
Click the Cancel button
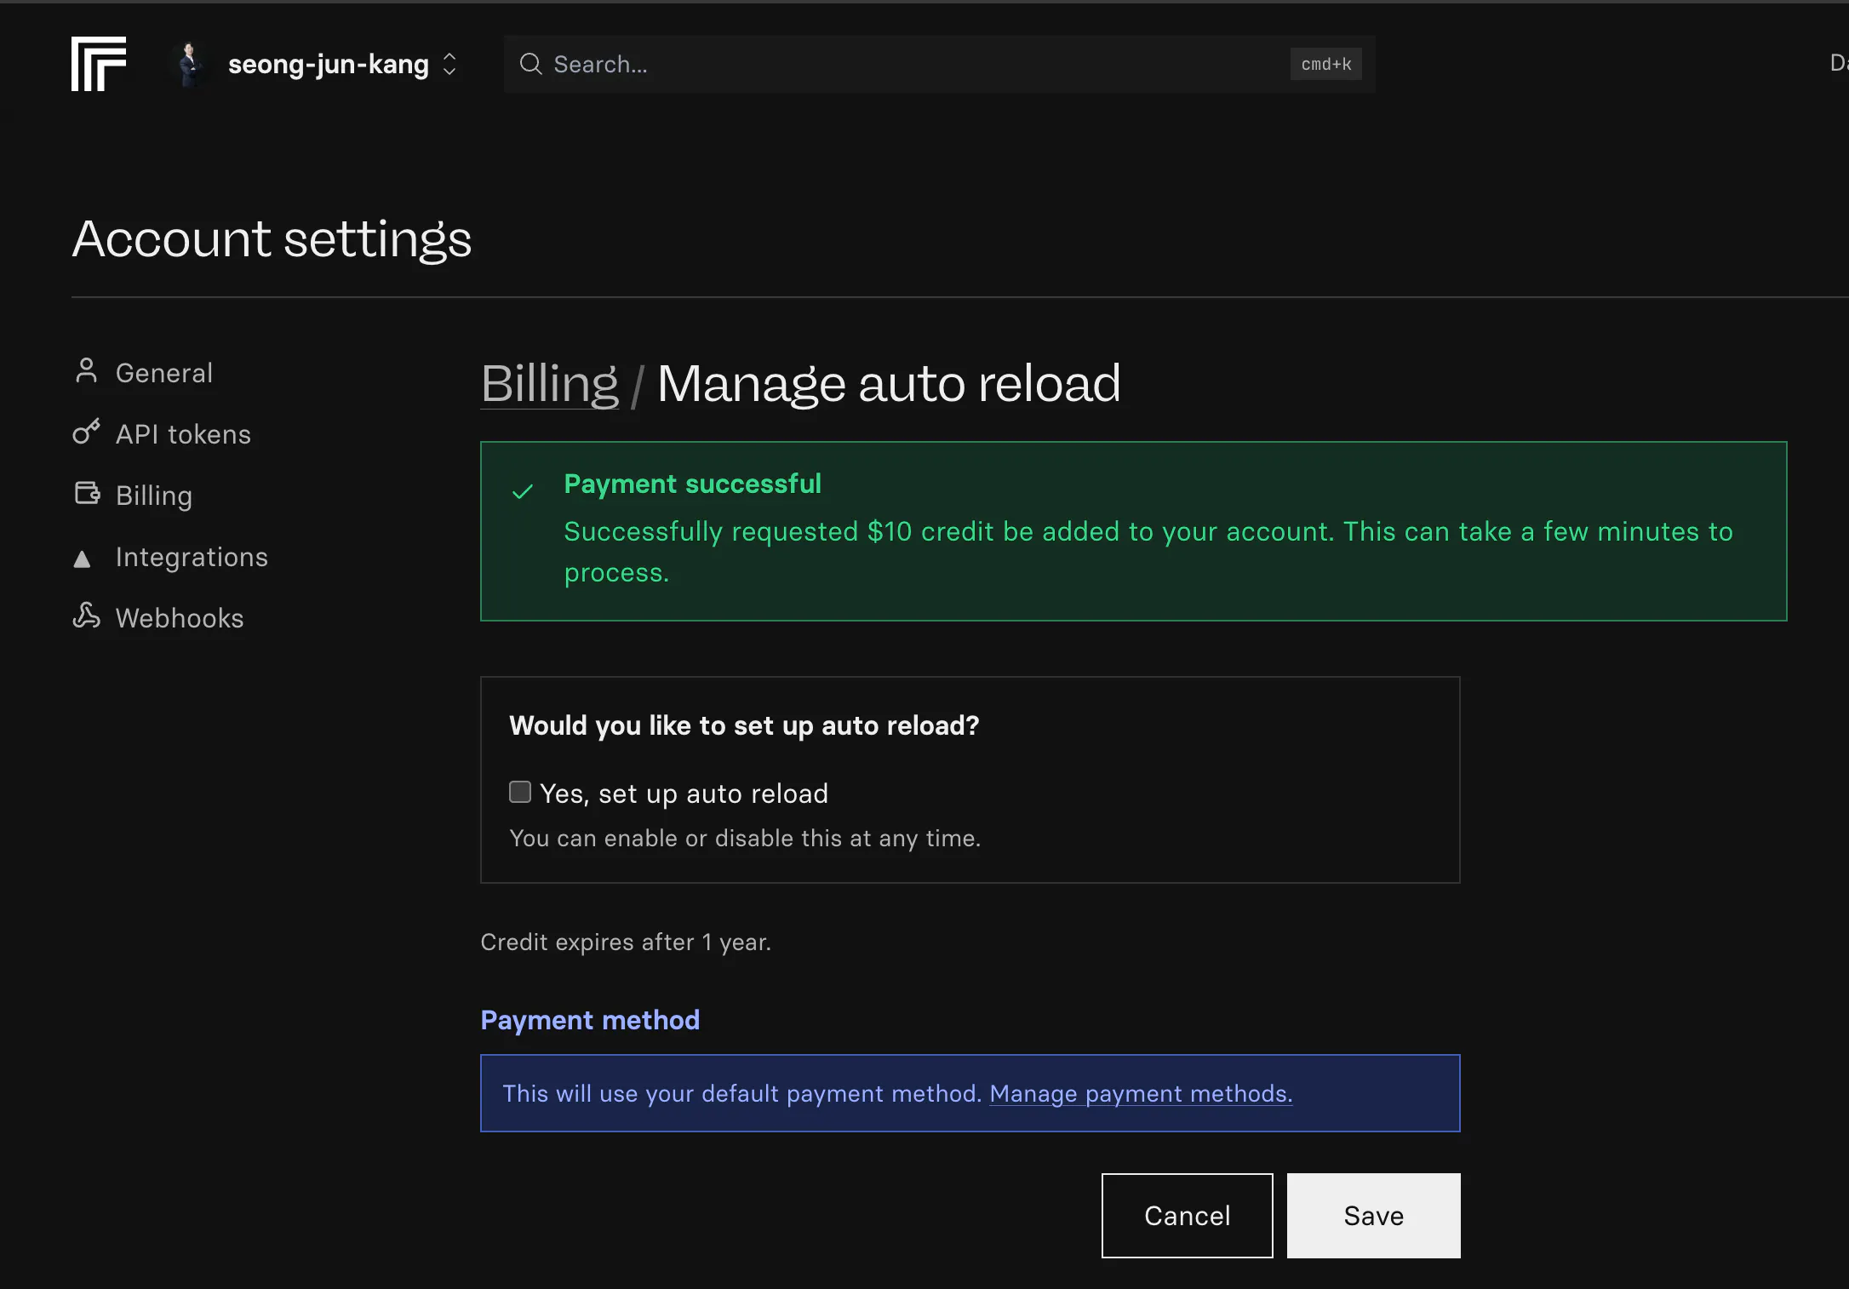point(1187,1216)
